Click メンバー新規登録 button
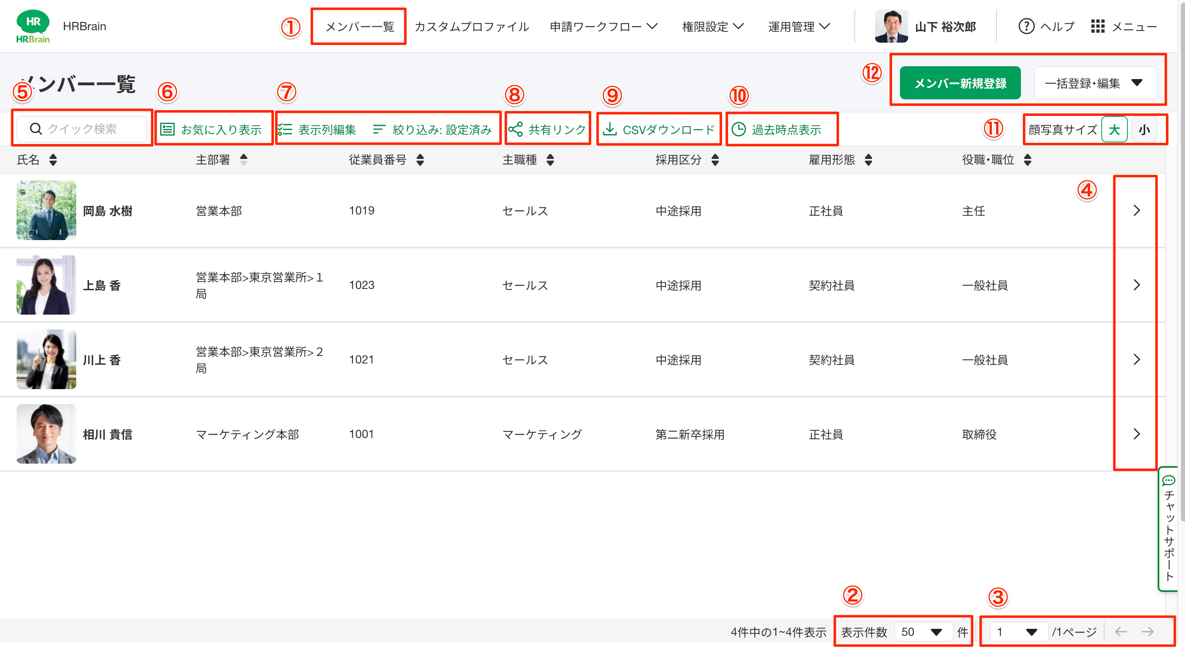This screenshot has height=664, width=1185. pos(960,83)
